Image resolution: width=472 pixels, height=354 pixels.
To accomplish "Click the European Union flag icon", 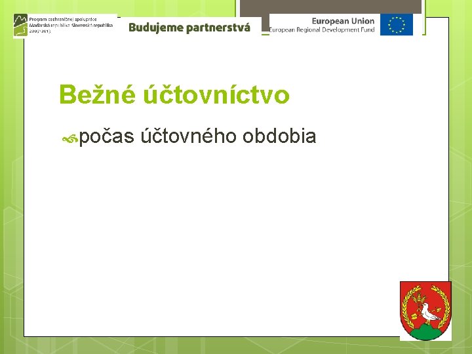I will (397, 25).
